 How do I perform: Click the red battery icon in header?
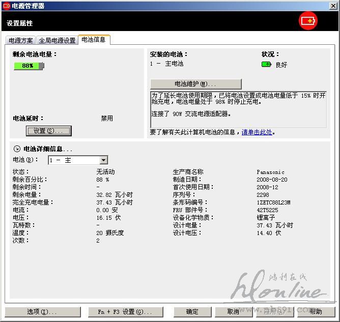[x=307, y=21]
